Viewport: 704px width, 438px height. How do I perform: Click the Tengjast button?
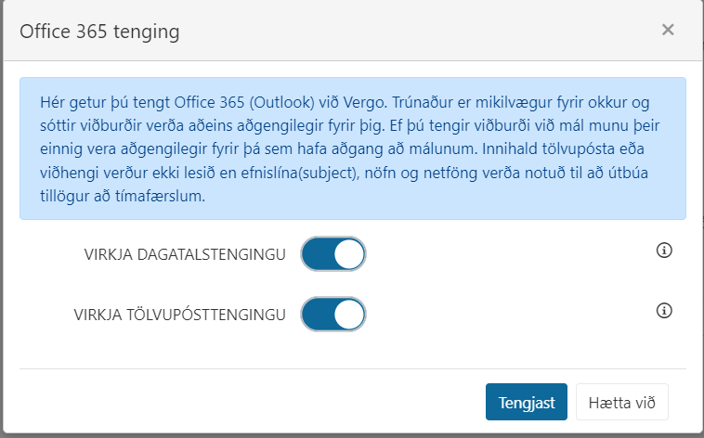pos(527,402)
